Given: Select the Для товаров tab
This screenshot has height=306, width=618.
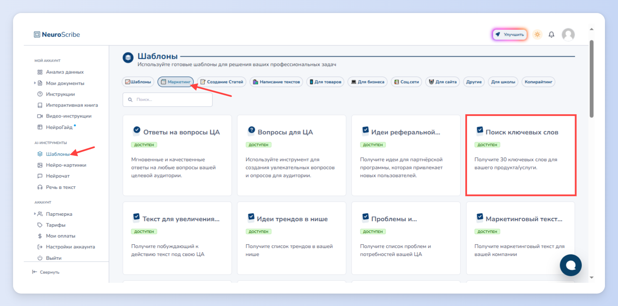Looking at the screenshot, I should point(325,82).
